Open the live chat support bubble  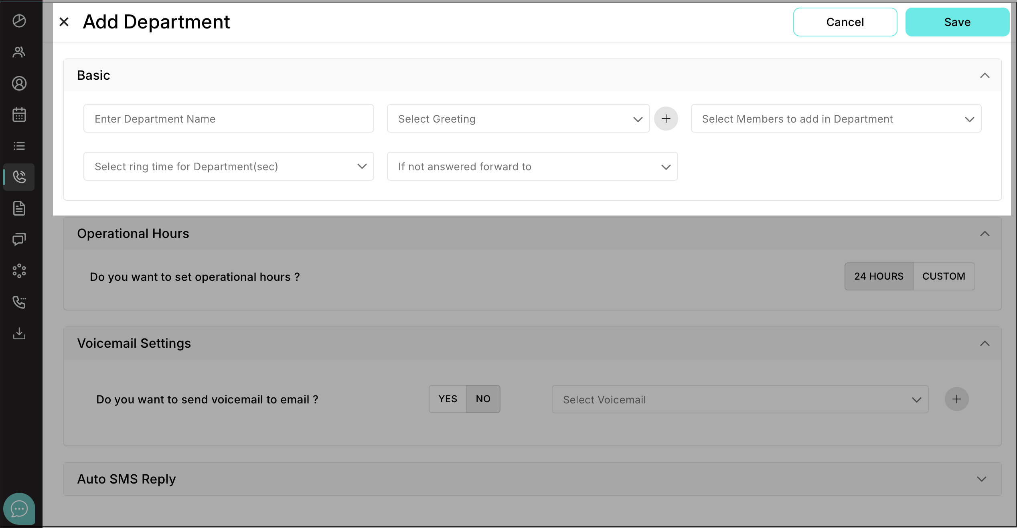pos(19,509)
